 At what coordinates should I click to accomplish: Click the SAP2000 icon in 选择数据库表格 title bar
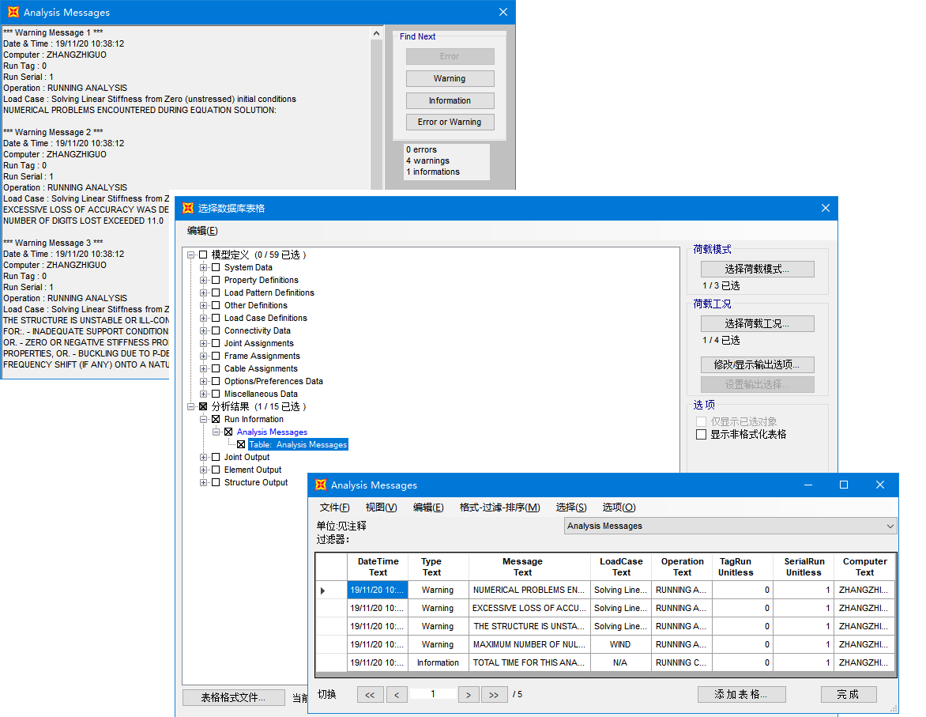pyautogui.click(x=188, y=208)
